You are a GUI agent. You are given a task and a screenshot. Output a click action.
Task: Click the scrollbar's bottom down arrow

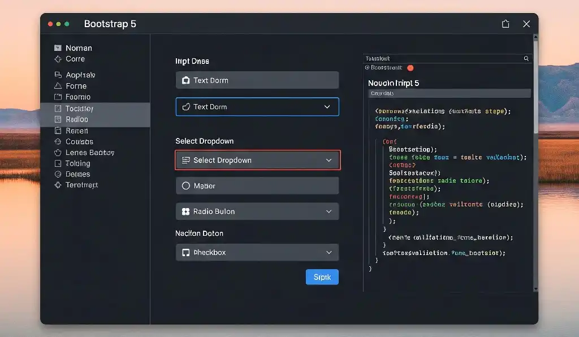tap(536, 290)
